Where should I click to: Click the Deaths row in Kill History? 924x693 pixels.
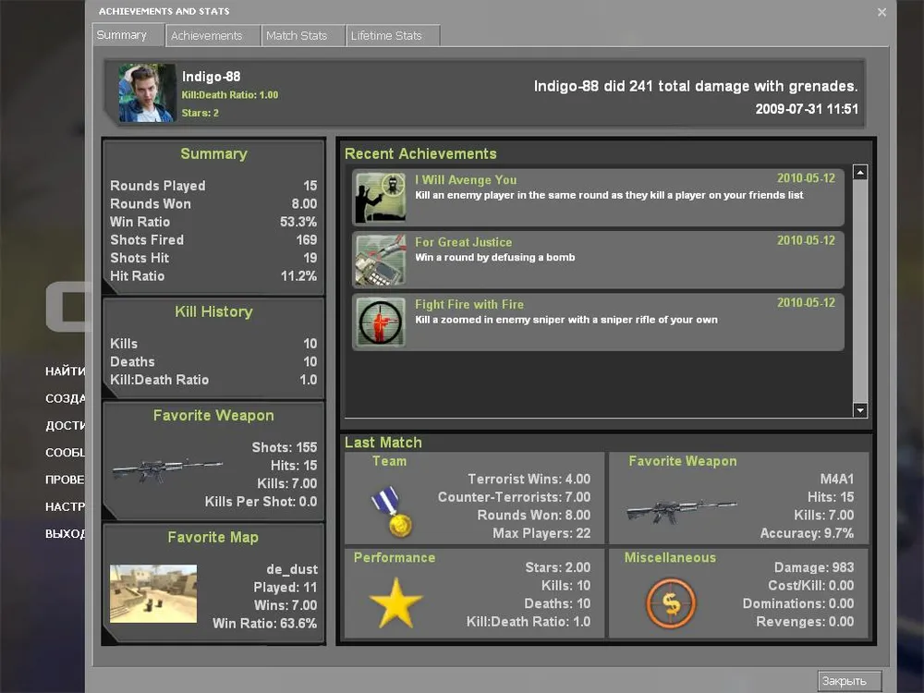[x=213, y=362]
